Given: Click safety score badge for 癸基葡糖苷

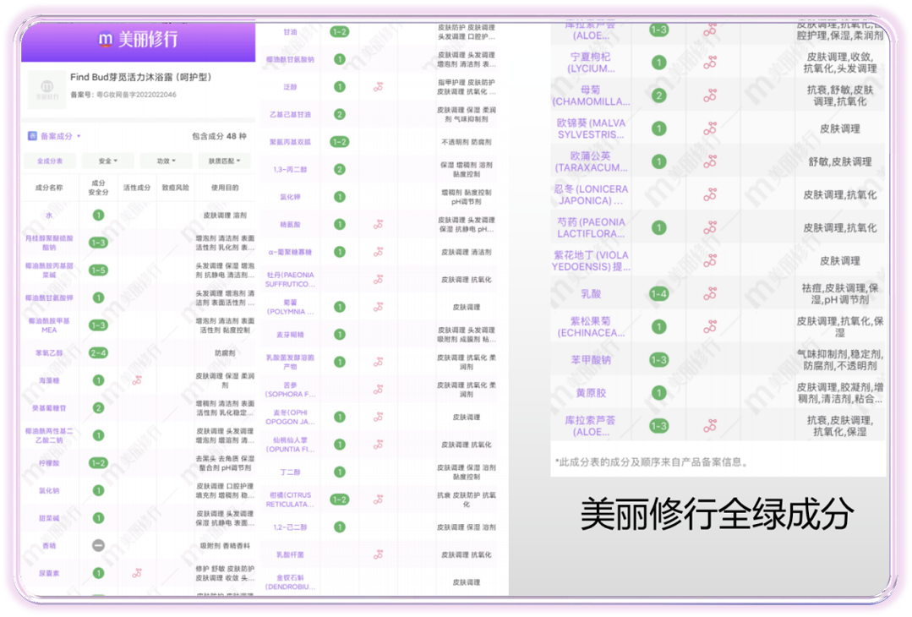Looking at the screenshot, I should 98,407.
